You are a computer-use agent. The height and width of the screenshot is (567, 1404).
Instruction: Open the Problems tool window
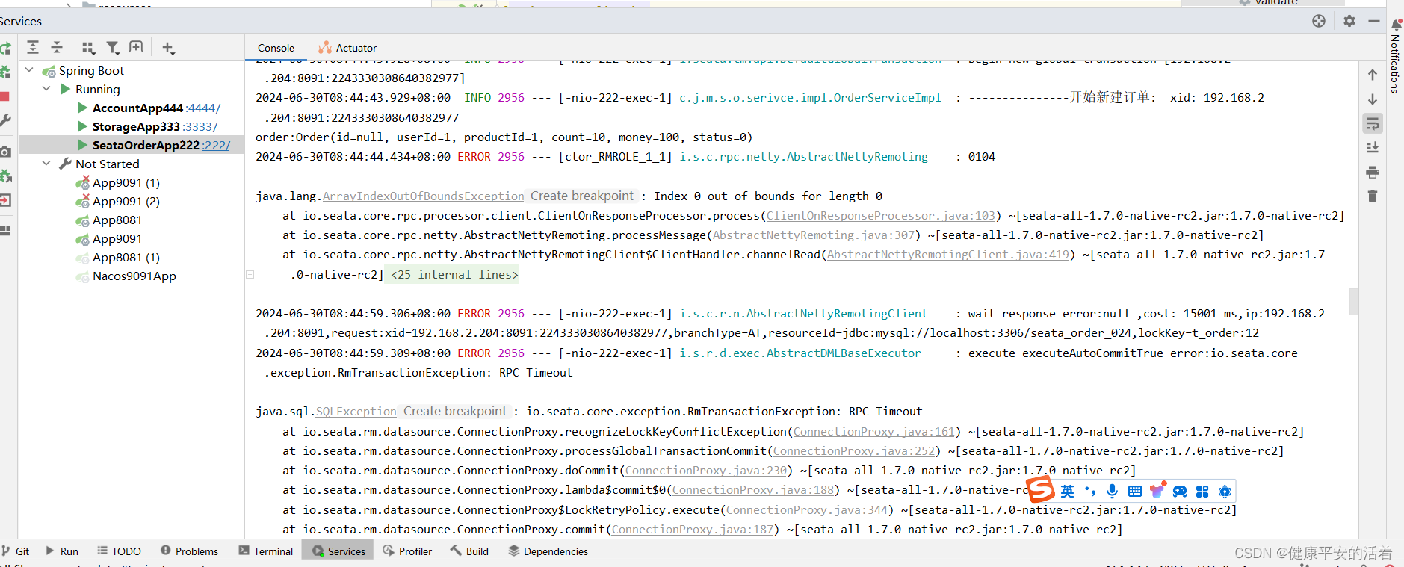point(189,551)
